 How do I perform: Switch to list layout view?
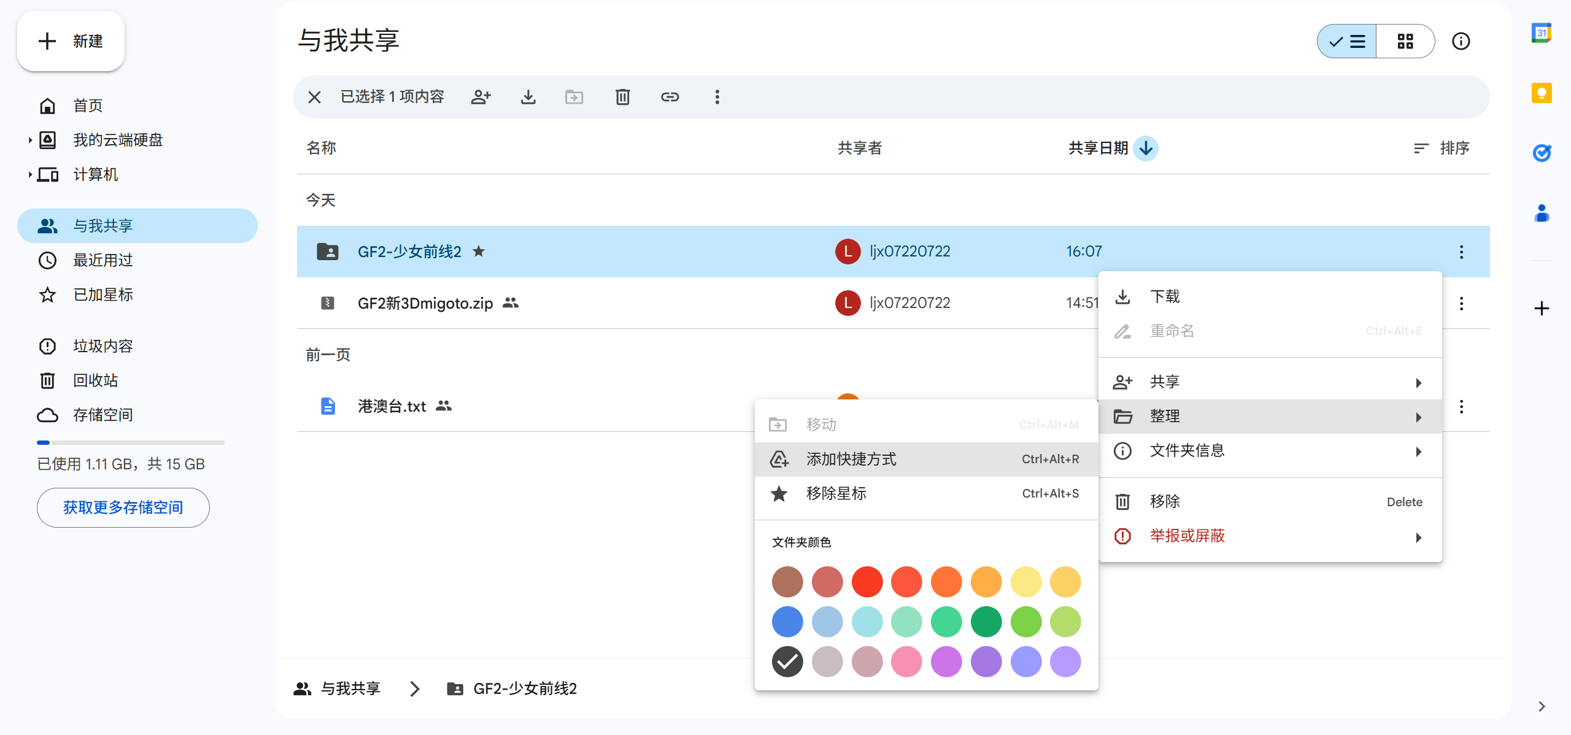coord(1347,41)
